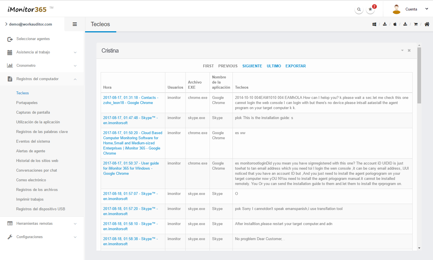Open the Cuenta account dropdown
433x260 pixels.
[411, 9]
